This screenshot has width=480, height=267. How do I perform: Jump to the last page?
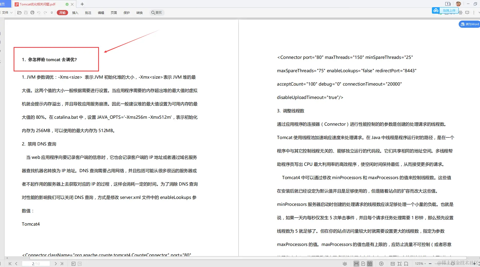click(x=62, y=264)
